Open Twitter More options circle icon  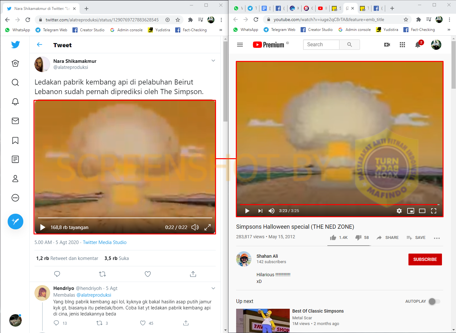pyautogui.click(x=15, y=198)
